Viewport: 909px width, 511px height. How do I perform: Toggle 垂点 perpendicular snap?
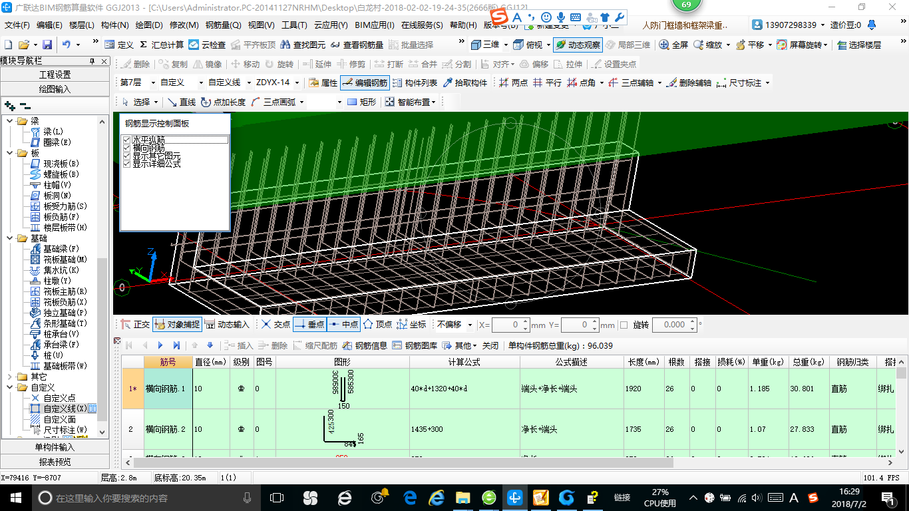pos(309,325)
